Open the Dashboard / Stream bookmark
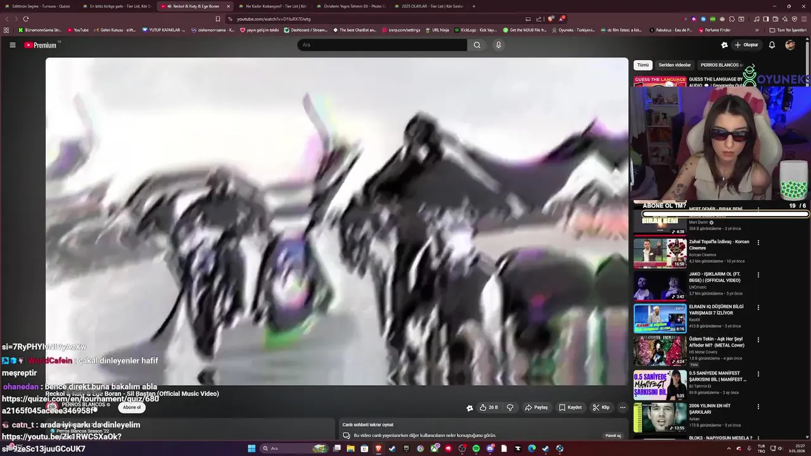 coord(306,30)
